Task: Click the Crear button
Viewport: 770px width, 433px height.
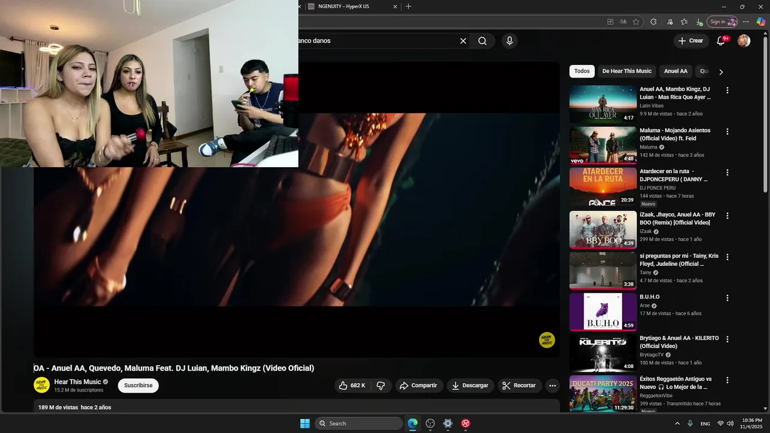Action: [690, 41]
